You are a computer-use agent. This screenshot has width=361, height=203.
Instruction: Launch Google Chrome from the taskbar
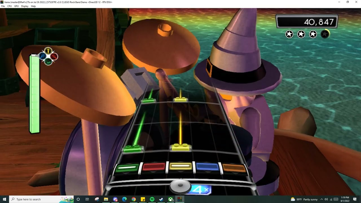tap(134, 199)
